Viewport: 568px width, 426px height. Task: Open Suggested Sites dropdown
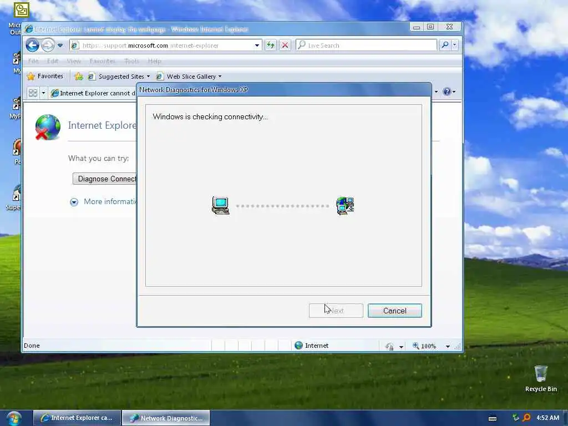[x=119, y=77]
